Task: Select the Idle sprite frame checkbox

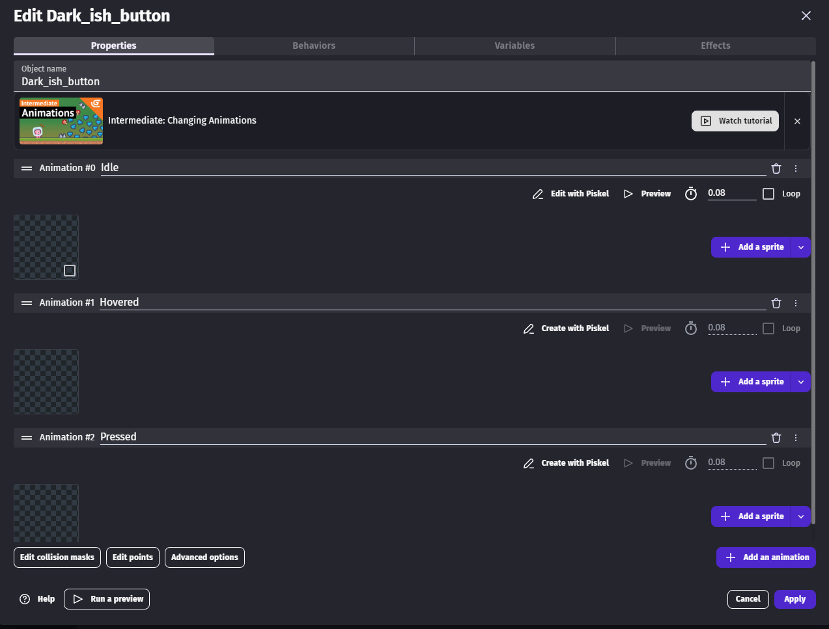Action: [x=70, y=271]
